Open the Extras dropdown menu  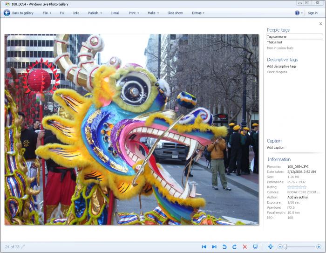point(198,13)
